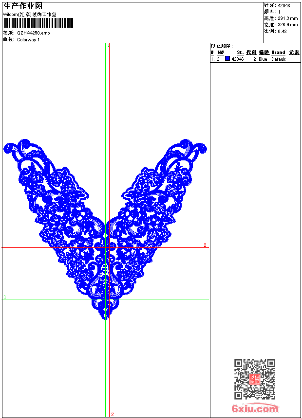Click the red marker 2 on right edge
Viewport: 302px width, 418px height.
pyautogui.click(x=205, y=245)
